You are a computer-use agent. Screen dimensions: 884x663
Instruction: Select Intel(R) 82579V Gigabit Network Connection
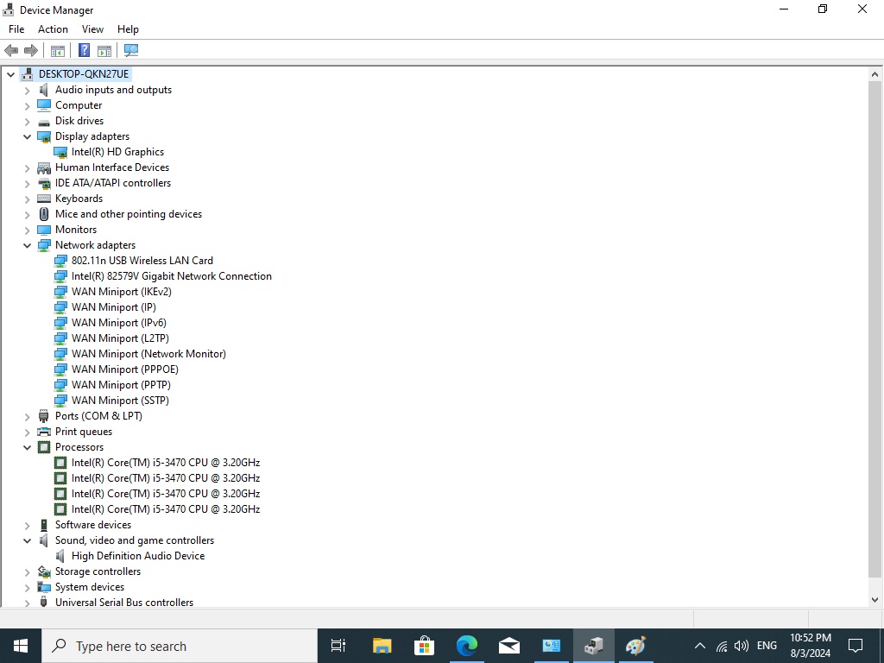click(172, 276)
